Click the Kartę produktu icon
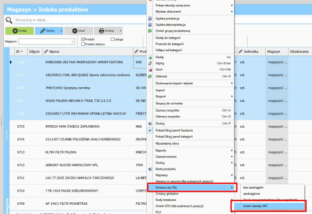This screenshot has width=312, height=214. [150, 169]
